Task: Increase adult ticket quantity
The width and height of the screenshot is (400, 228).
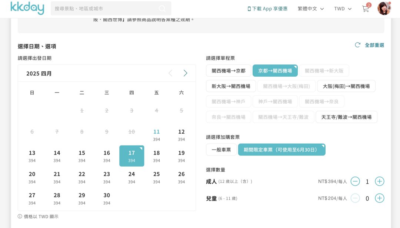Action: (x=379, y=181)
